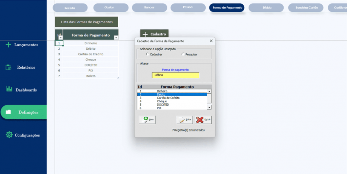347x174 pixels.
Task: Click Cartão de Crédito cell in spreadsheet
Action: click(91, 54)
